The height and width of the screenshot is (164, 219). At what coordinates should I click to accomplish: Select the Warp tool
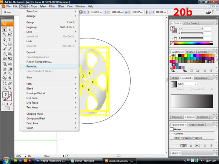point(5,58)
